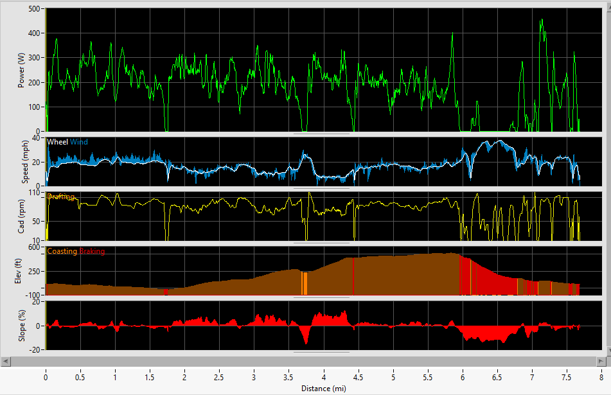The width and height of the screenshot is (611, 395).
Task: Click the red Braking legend label
Action: [x=92, y=251]
